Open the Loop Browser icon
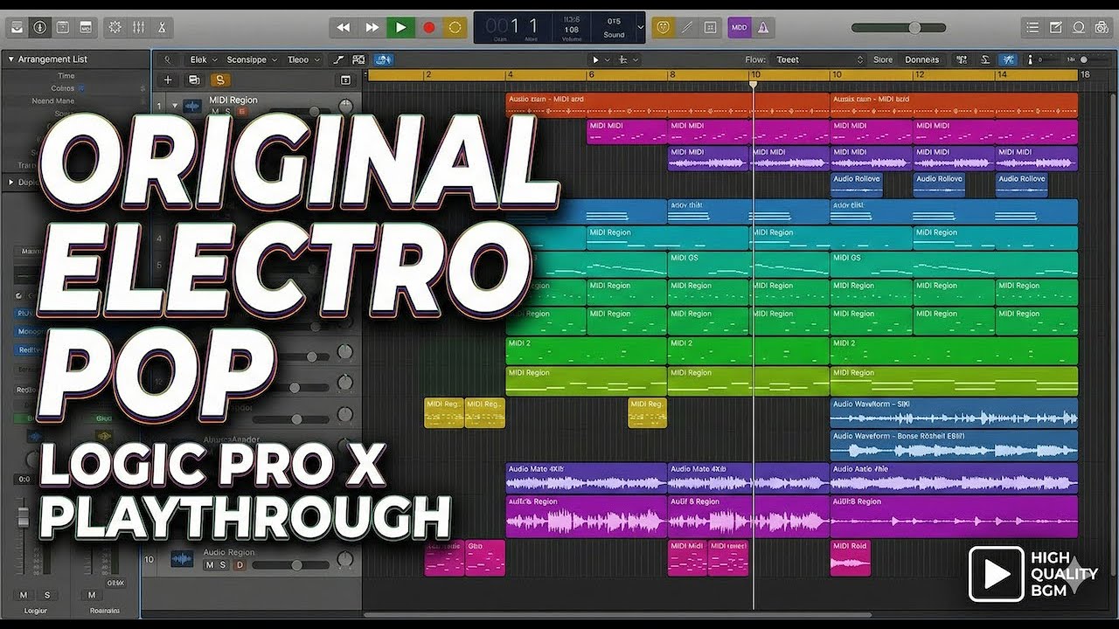Screen dimensions: 1119x629 (1079, 27)
